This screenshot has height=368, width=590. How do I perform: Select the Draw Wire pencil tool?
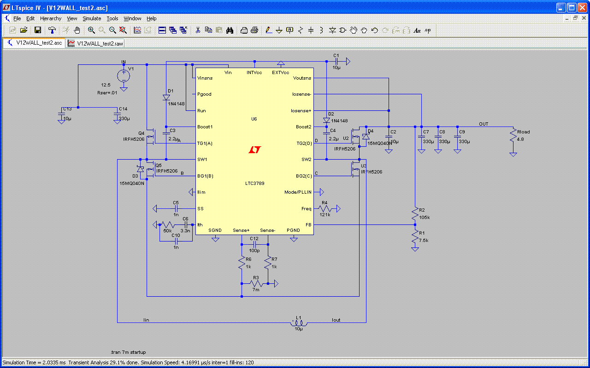268,30
